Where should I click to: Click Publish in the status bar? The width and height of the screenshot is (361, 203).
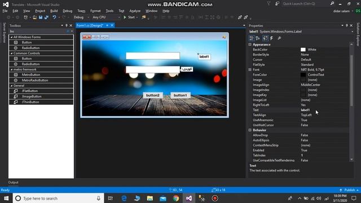[349, 190]
